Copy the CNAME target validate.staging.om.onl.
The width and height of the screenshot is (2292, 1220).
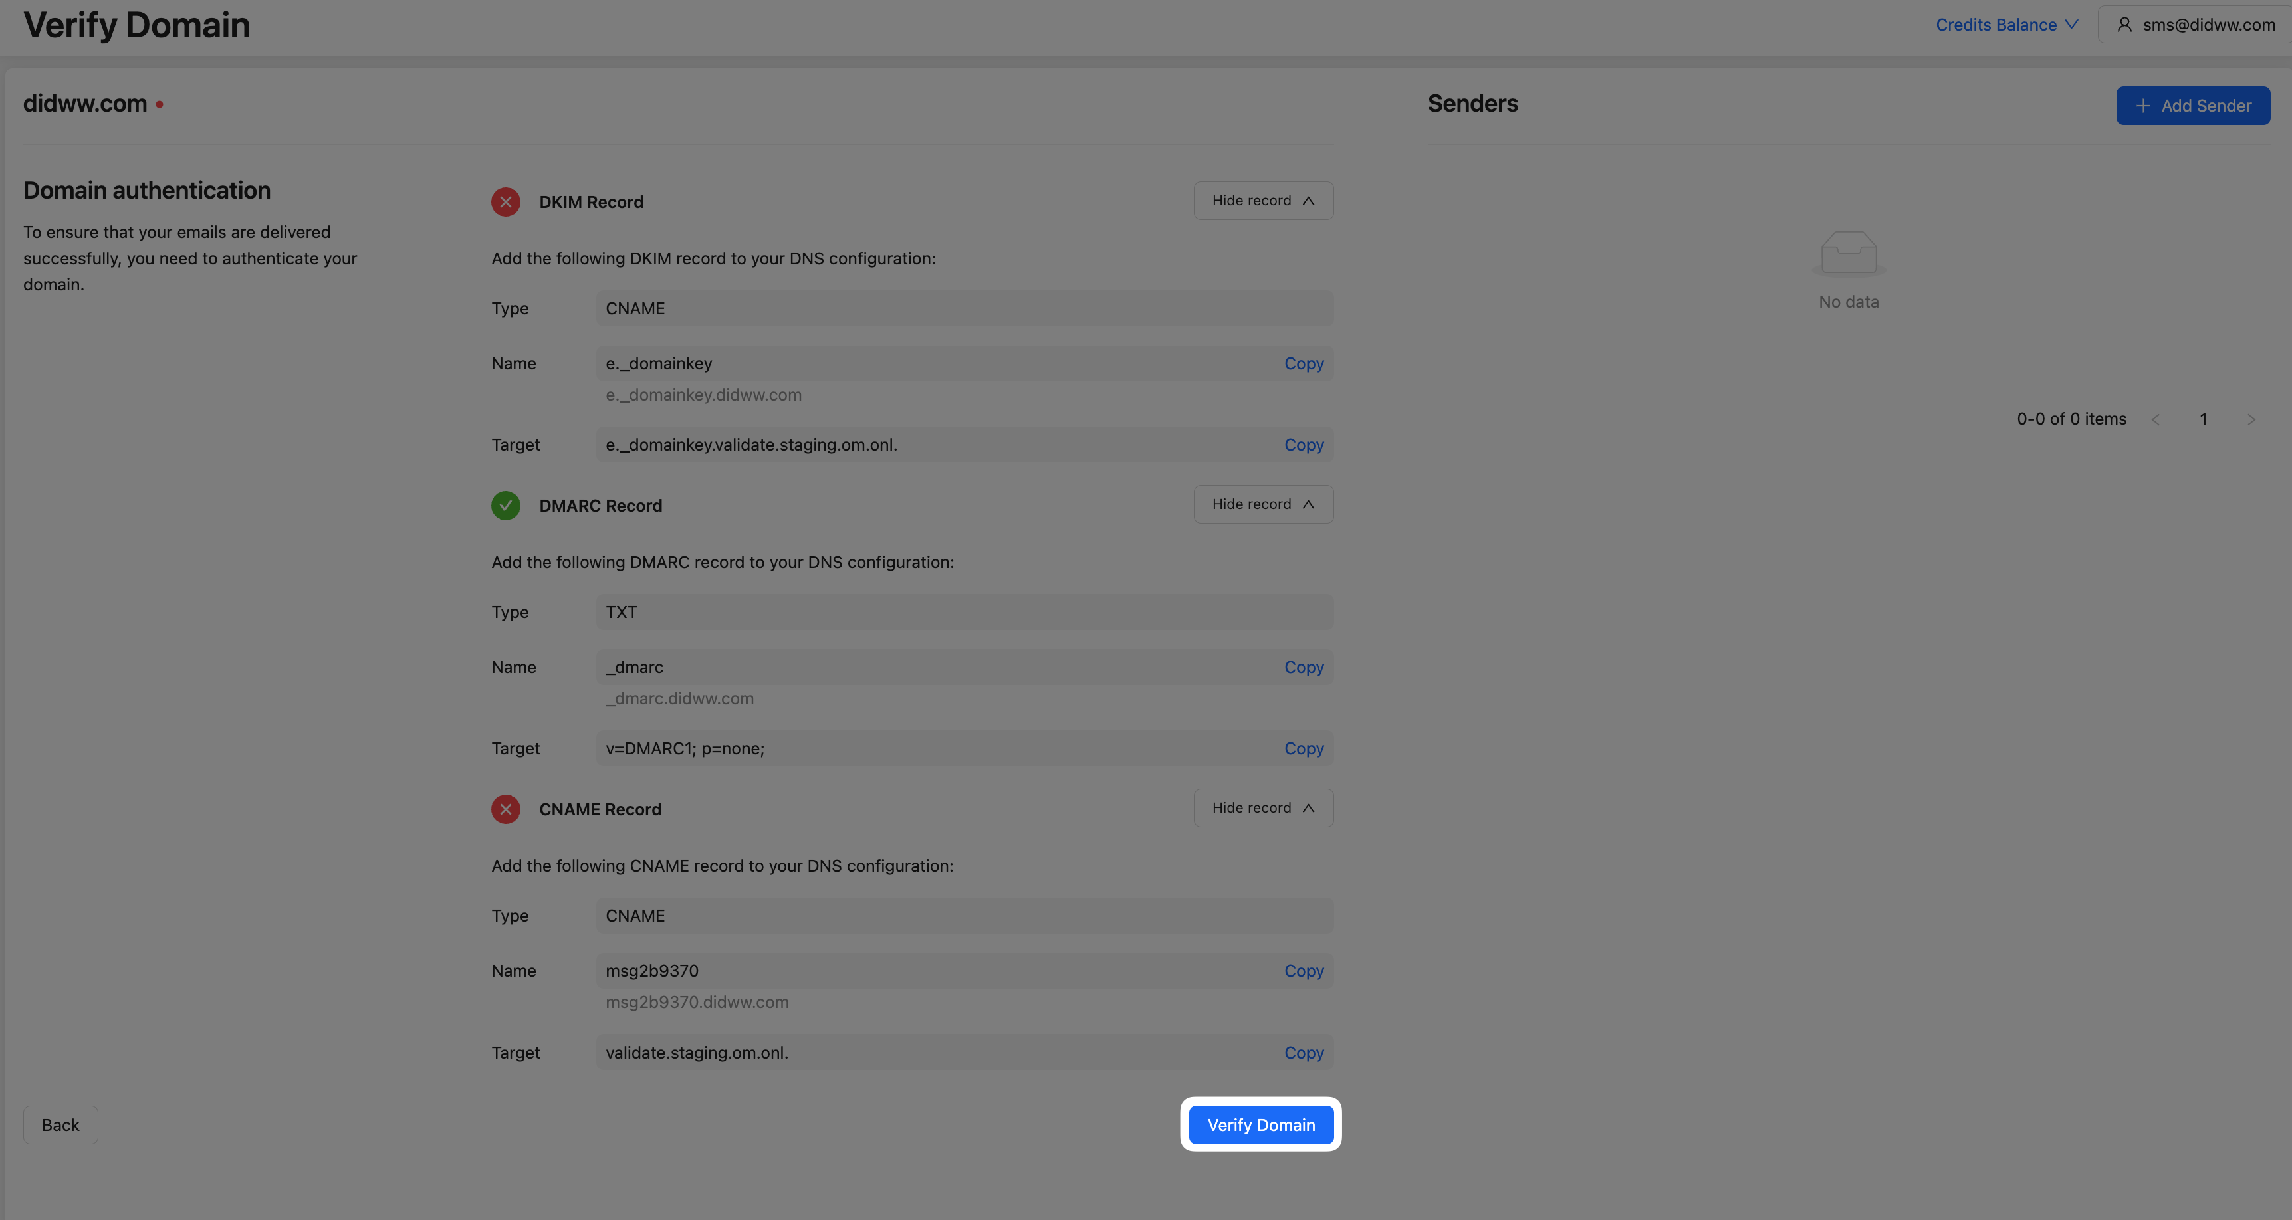point(1304,1053)
